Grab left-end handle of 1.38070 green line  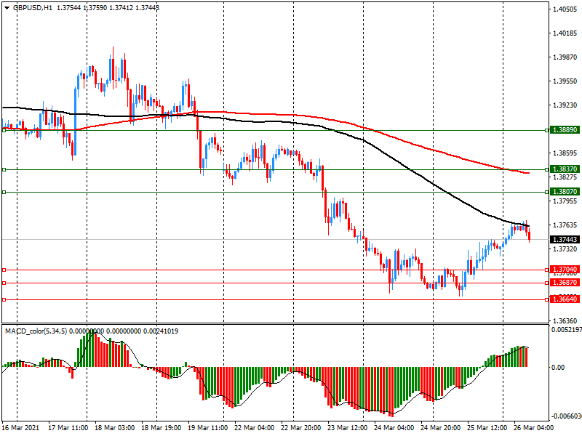(x=4, y=192)
